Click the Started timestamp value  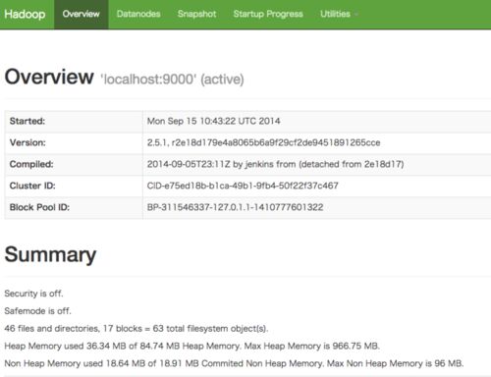214,121
